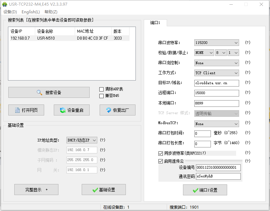Click the help (?) icon next to 网关

(x=103, y=170)
